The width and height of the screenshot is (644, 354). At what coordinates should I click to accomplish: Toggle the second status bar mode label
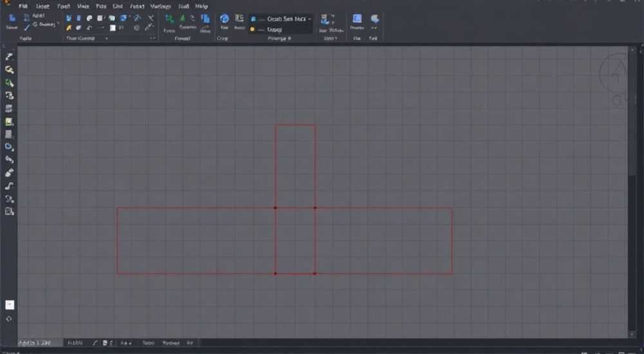pyautogui.click(x=171, y=342)
